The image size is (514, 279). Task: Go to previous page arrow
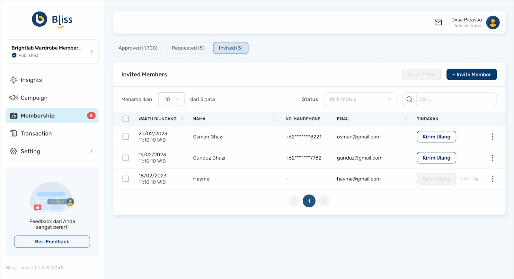pyautogui.click(x=294, y=201)
